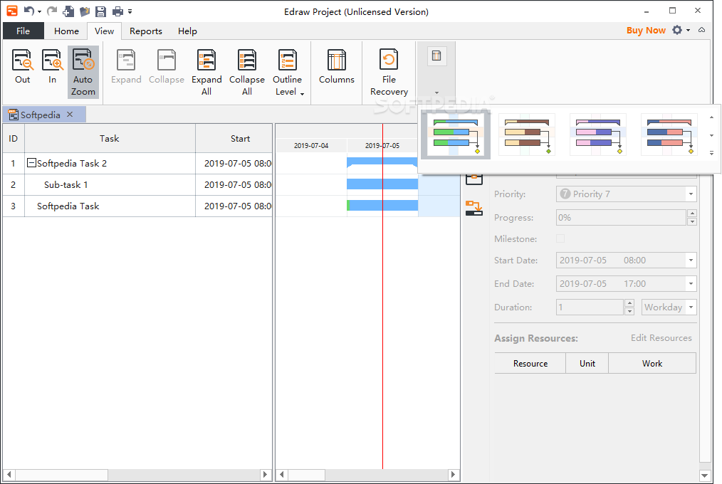Click the Zoom In icon
The height and width of the screenshot is (484, 722).
53,67
